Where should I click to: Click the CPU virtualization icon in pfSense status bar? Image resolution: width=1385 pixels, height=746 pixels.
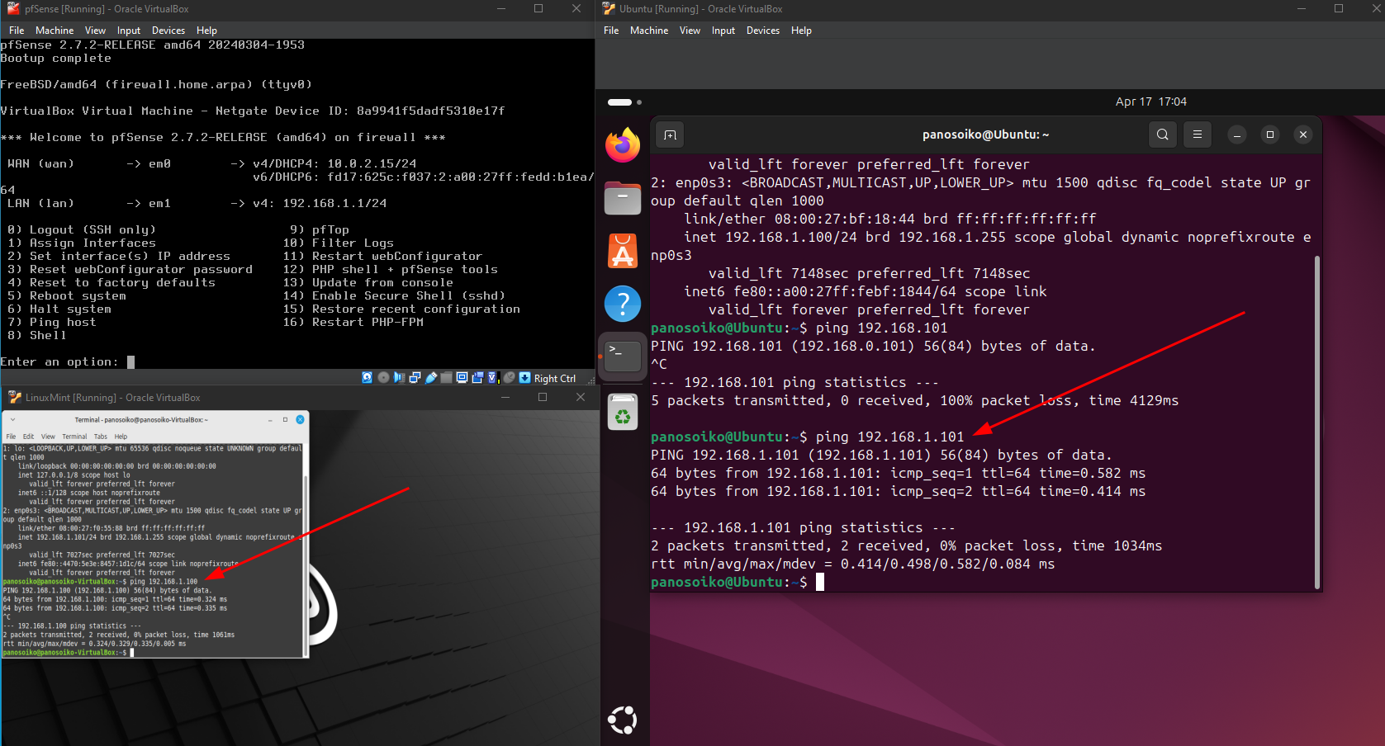click(493, 377)
